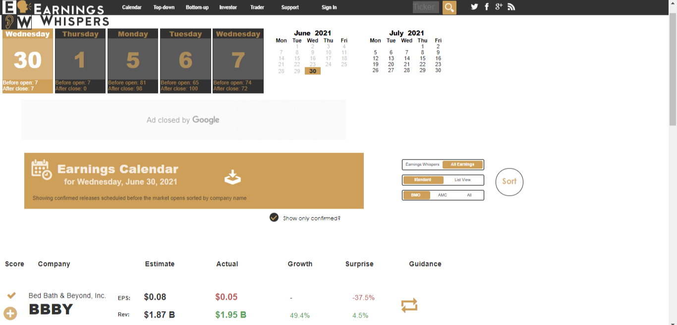This screenshot has width=677, height=325.
Task: Click the Earnings Whispers logo
Action: tap(55, 14)
